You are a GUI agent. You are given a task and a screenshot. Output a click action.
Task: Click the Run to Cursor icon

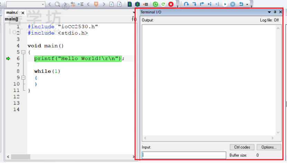pyautogui.click(x=217, y=4)
